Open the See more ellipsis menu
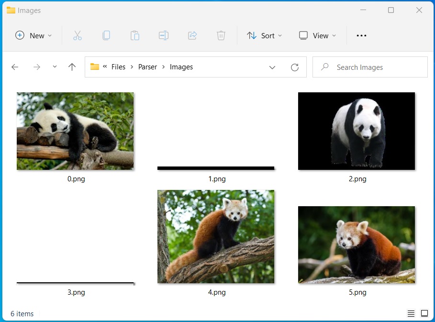This screenshot has height=322, width=435. pos(361,35)
